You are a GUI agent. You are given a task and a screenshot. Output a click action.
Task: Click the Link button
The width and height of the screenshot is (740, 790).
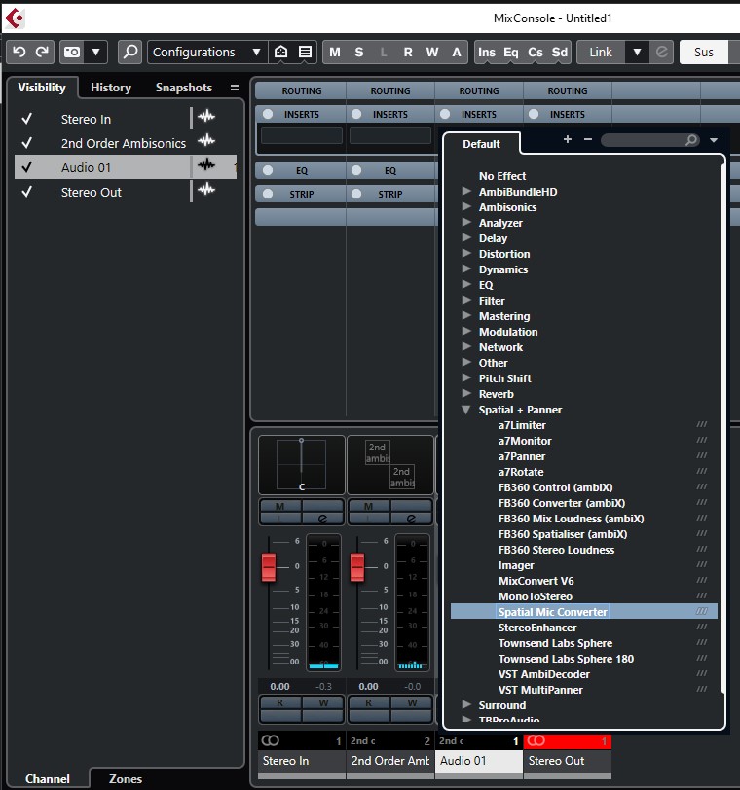(601, 53)
